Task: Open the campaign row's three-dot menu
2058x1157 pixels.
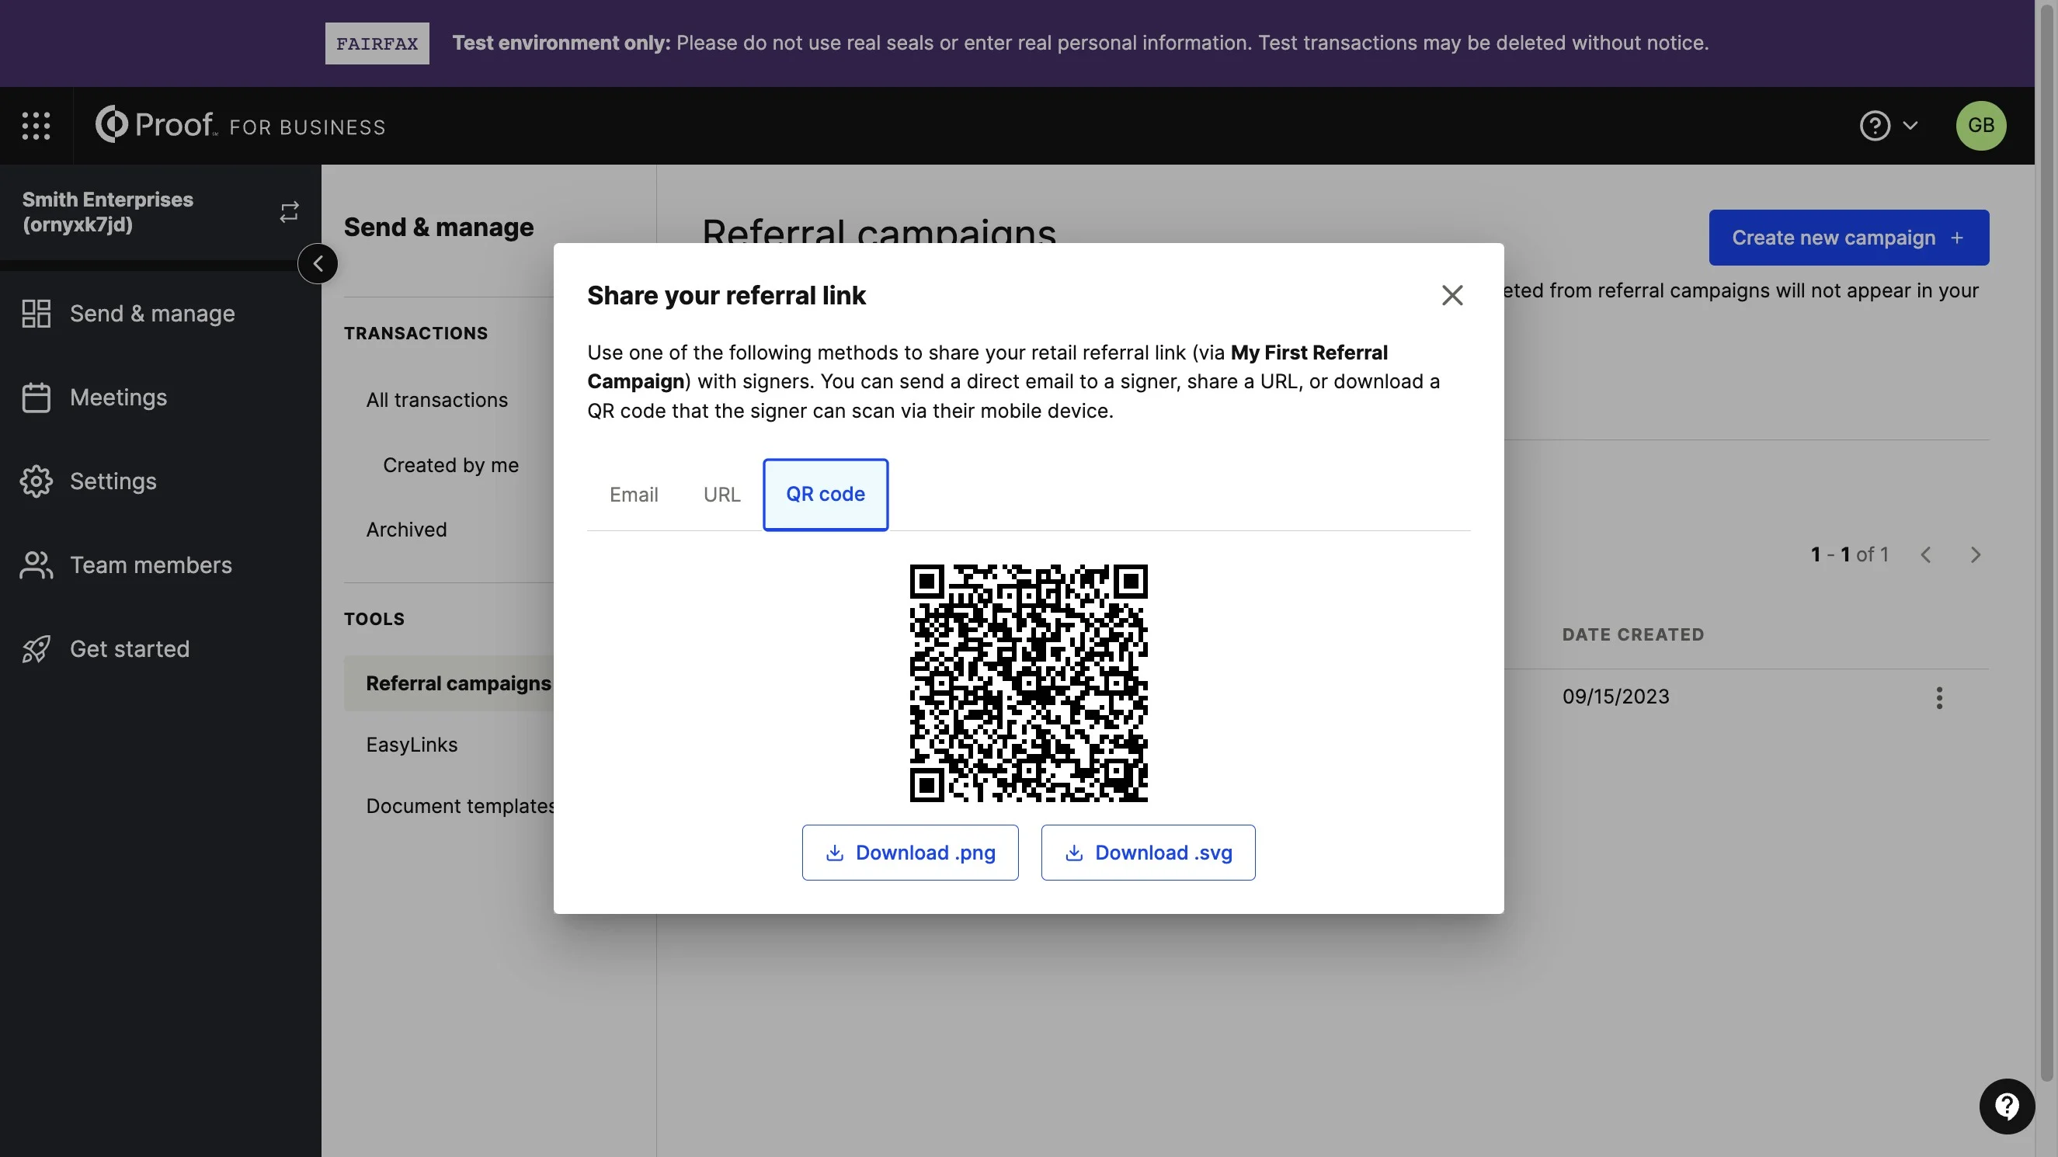Action: [x=1939, y=697]
